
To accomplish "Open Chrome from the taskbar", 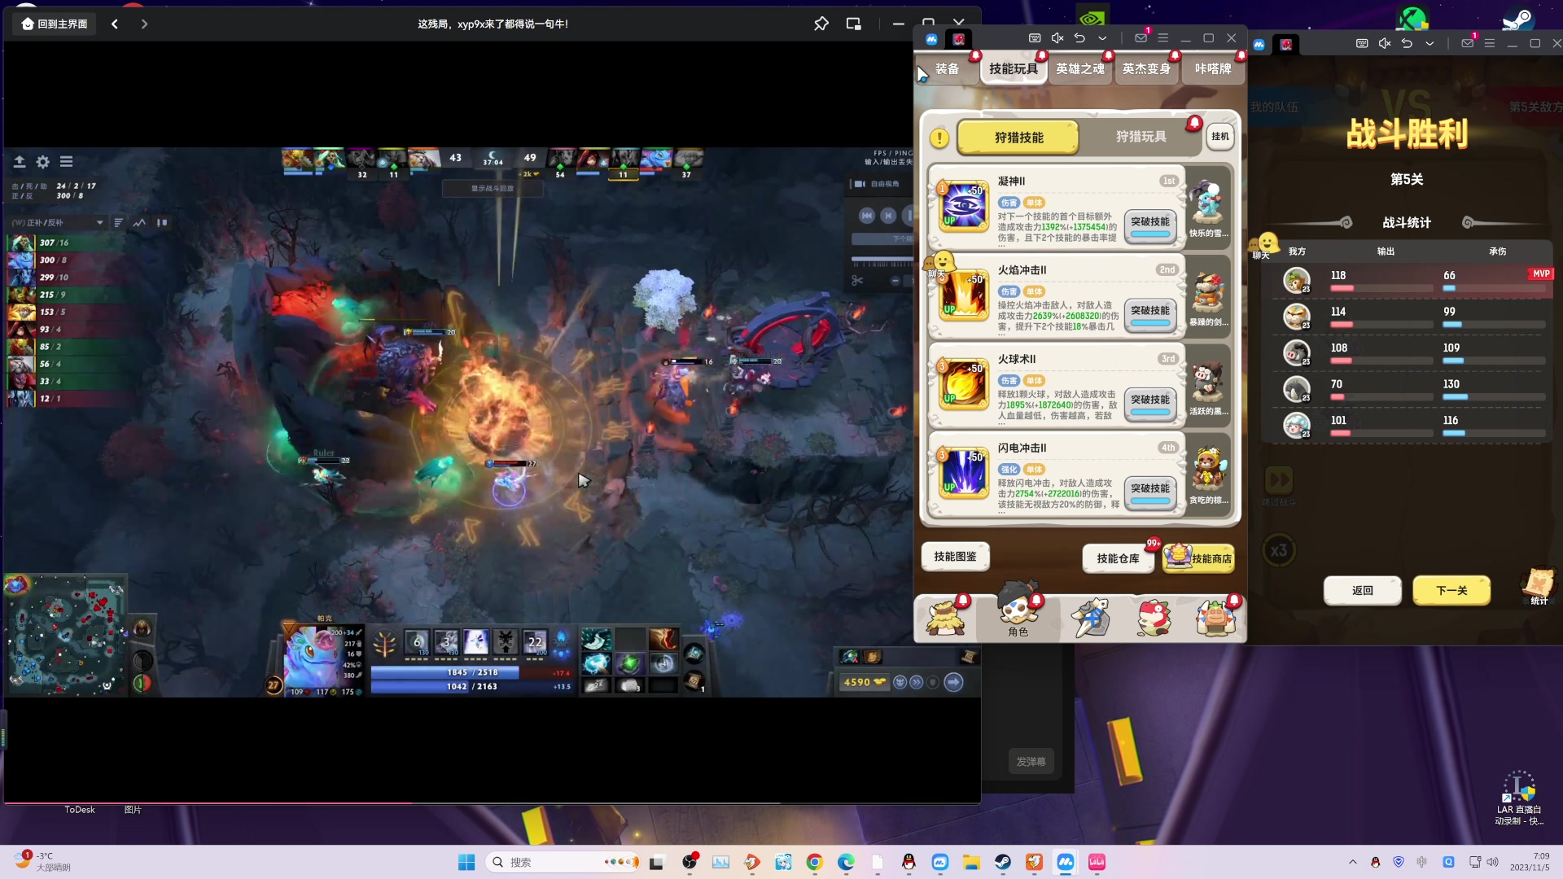I will (815, 862).
